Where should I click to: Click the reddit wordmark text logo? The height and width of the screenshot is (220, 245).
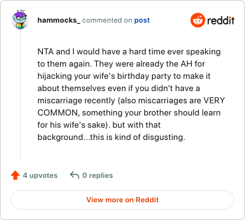(221, 20)
